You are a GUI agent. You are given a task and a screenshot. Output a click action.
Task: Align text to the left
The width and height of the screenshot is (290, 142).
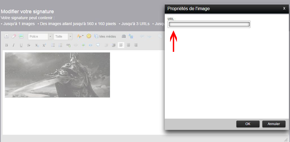click(x=121, y=45)
